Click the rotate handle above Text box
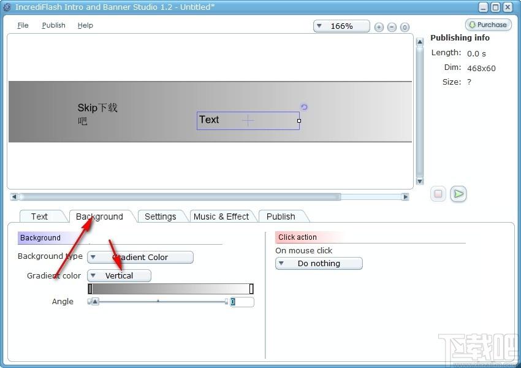This screenshot has height=368, width=521. (304, 107)
